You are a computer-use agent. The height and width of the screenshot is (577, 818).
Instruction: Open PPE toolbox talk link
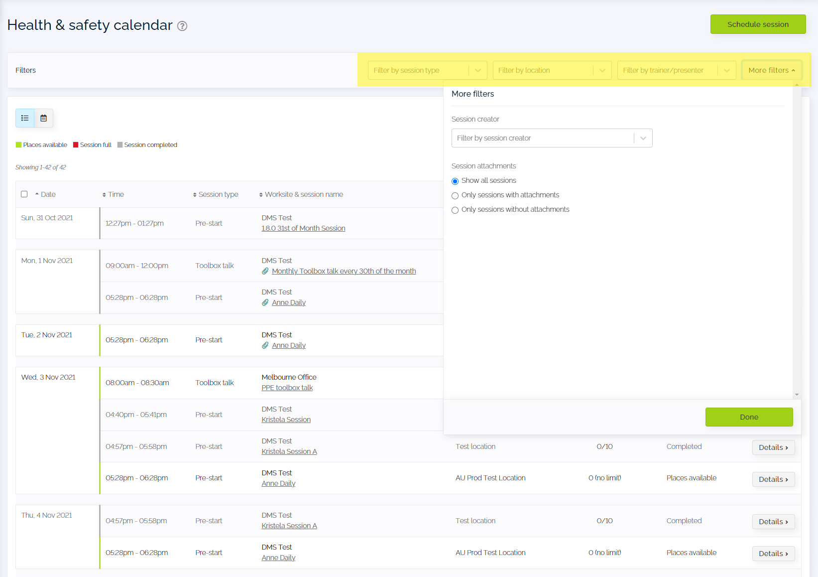click(287, 388)
